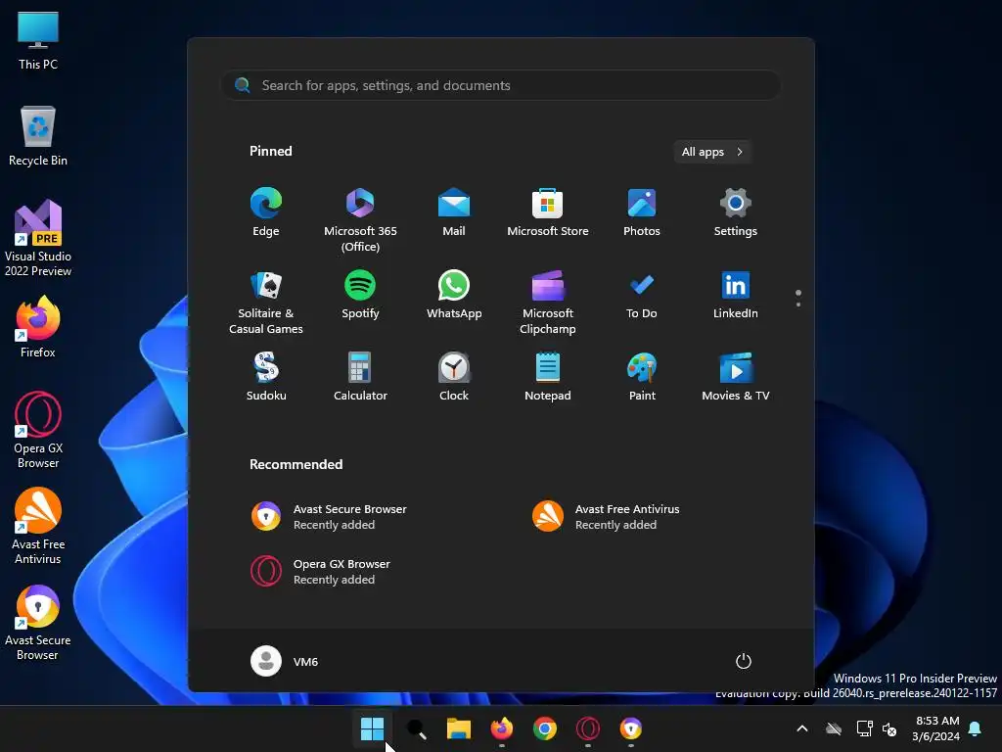Open Microsoft Store from pinned apps

[548, 212]
